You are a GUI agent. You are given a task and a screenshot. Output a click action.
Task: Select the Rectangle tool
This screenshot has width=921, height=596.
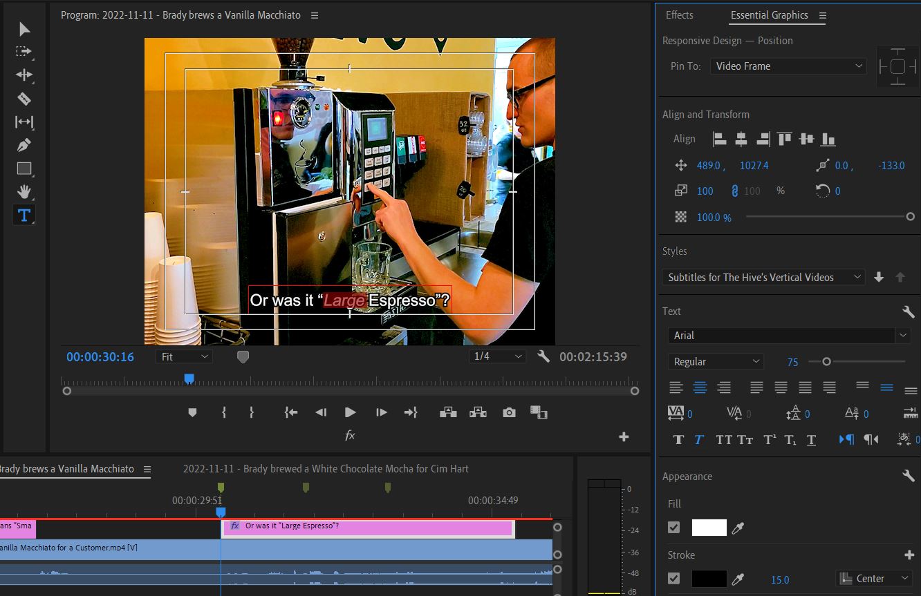pyautogui.click(x=24, y=169)
